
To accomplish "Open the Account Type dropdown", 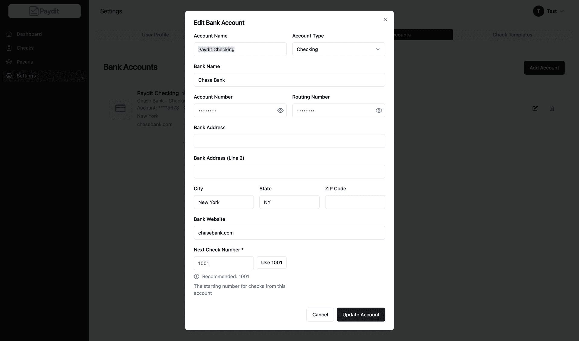I will click(338, 49).
